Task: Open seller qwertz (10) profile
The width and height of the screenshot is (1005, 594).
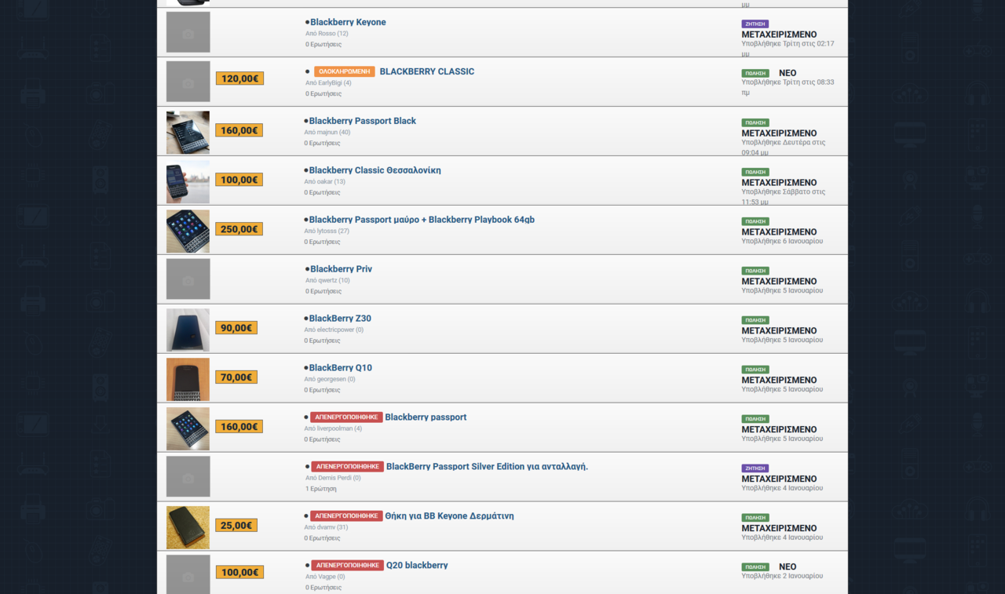Action: [x=327, y=281]
